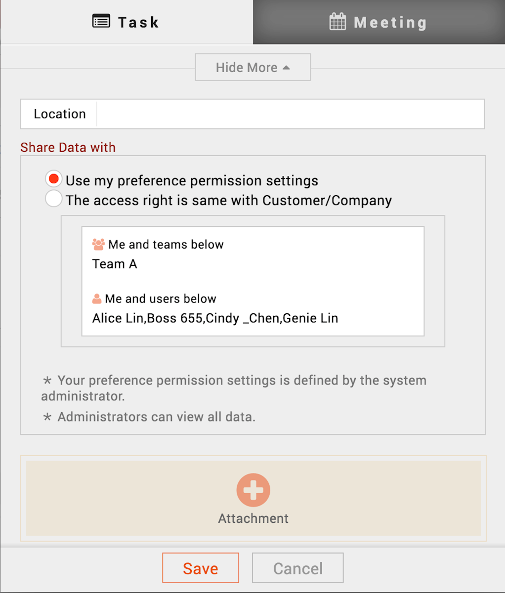Click the Share Data with label

(x=68, y=147)
